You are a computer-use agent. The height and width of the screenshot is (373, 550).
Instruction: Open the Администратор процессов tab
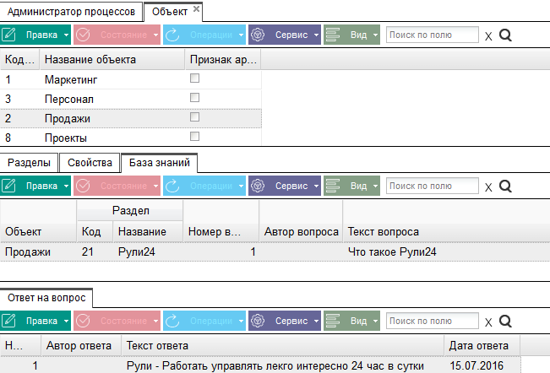(70, 11)
